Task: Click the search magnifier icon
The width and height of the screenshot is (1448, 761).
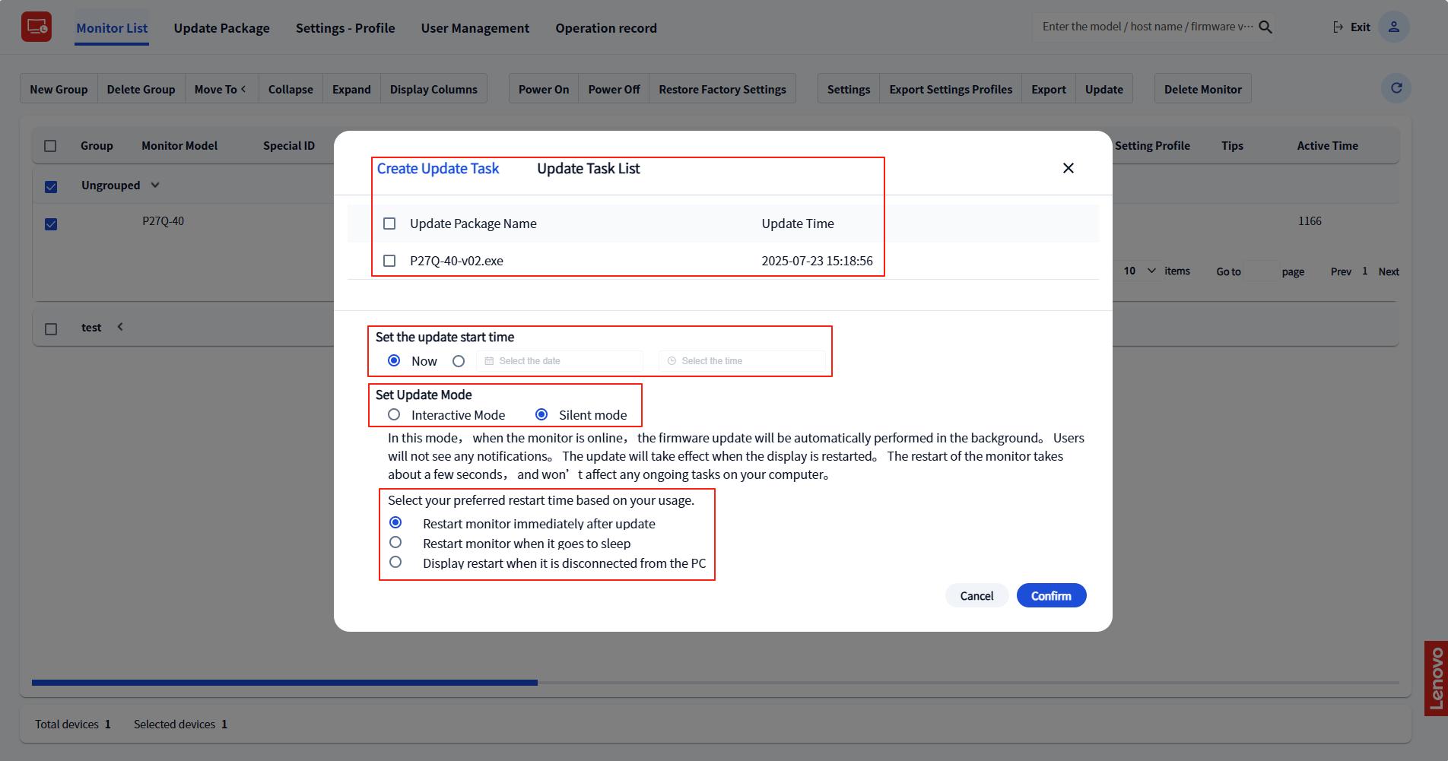Action: tap(1265, 27)
